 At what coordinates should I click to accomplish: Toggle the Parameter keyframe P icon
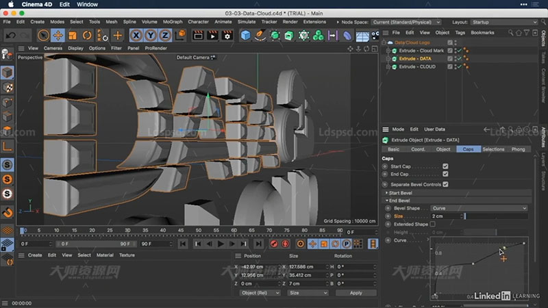click(346, 244)
